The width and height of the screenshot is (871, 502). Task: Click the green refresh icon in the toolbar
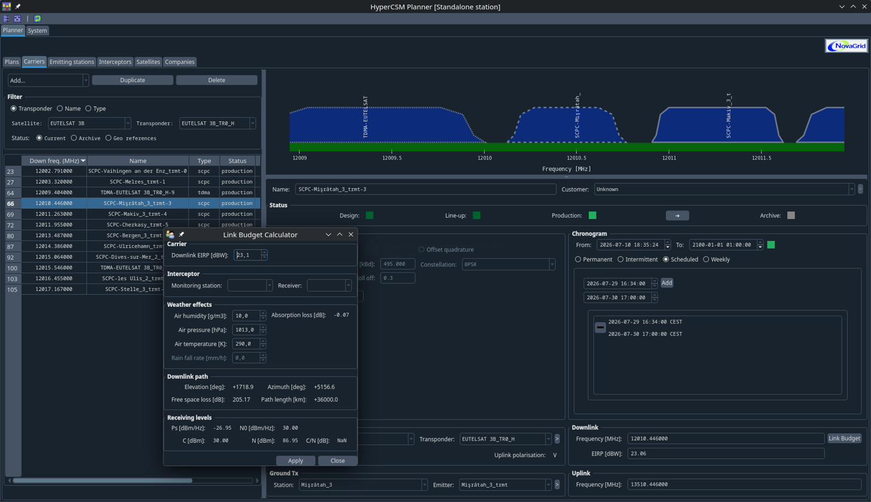tap(37, 19)
